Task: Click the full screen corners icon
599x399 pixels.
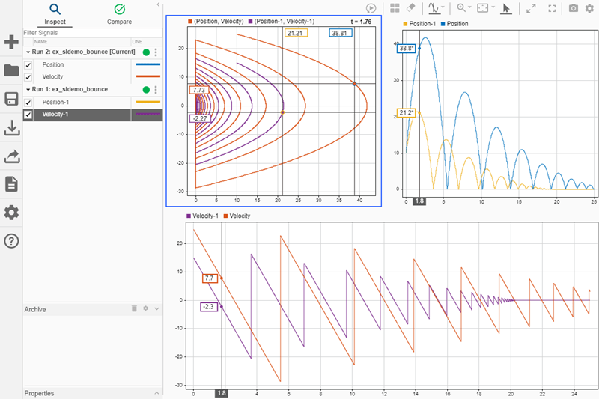Action: (552, 8)
